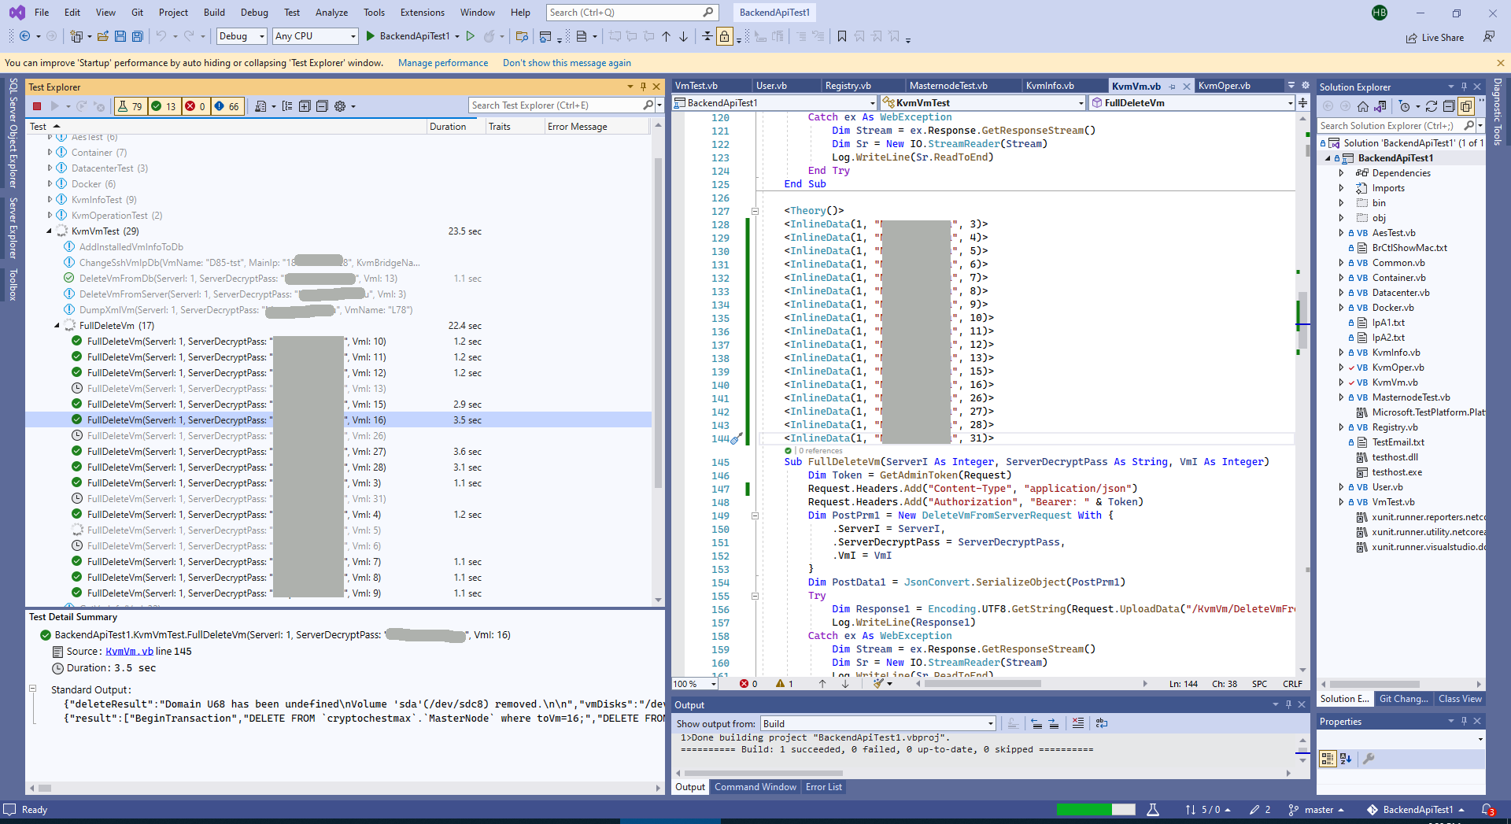This screenshot has width=1511, height=824.
Task: Open 'Show output from' Build dropdown
Action: pos(877,723)
